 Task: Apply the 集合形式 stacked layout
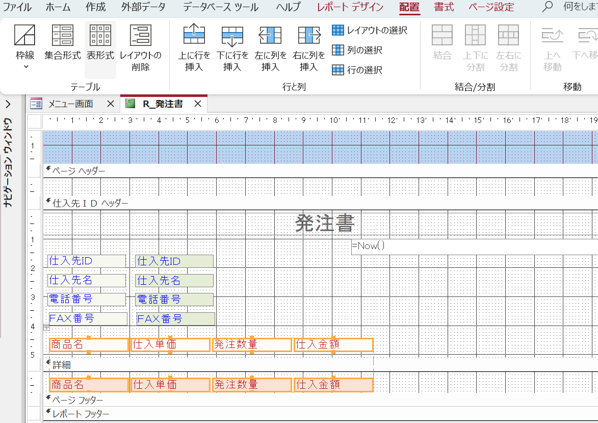pos(63,43)
